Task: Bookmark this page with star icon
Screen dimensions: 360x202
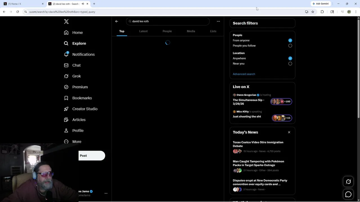Action: pos(313,12)
